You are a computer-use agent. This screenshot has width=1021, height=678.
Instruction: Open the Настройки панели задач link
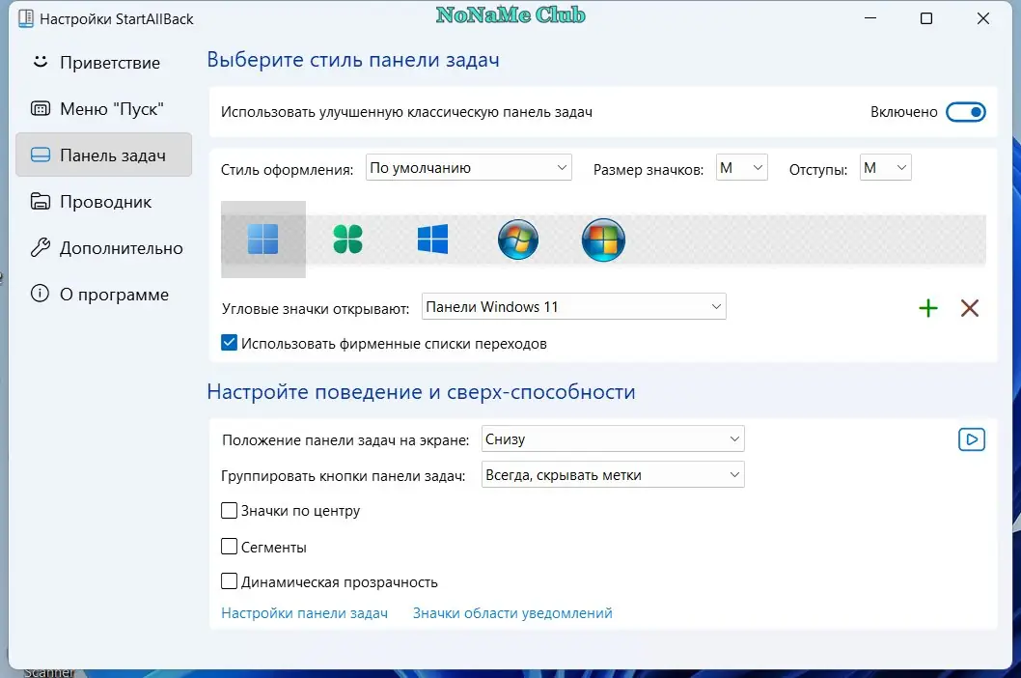click(x=305, y=613)
